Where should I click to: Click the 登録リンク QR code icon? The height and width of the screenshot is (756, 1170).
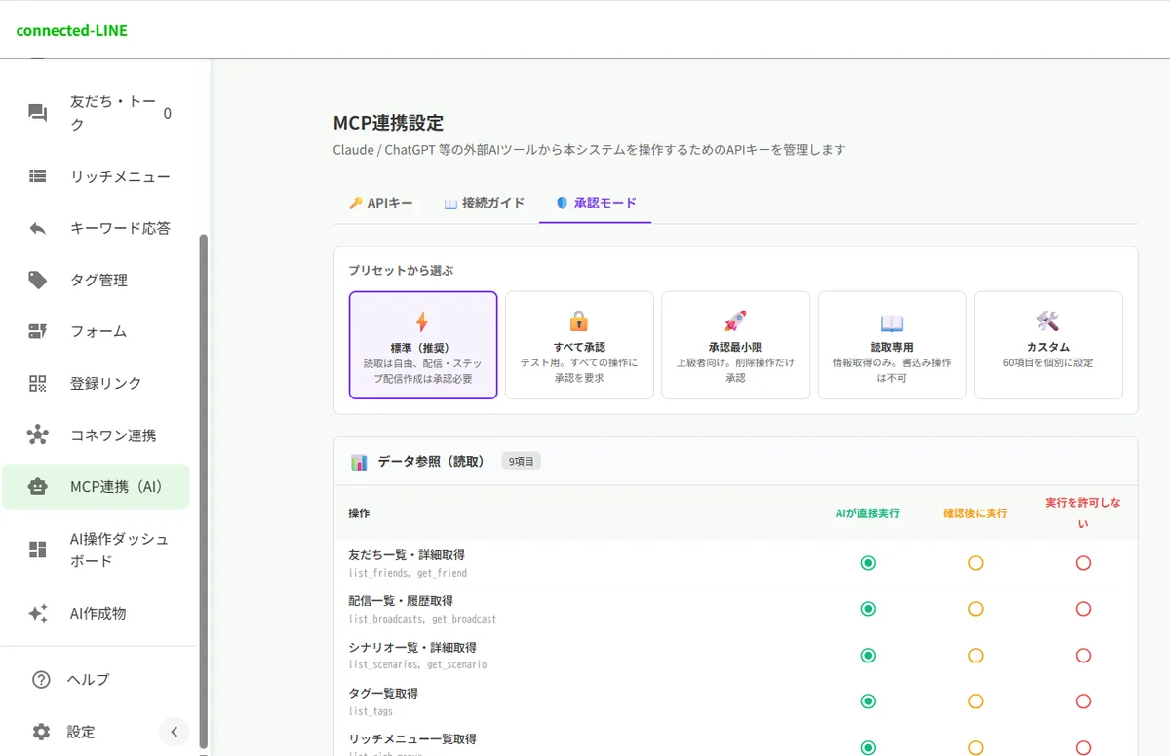pyautogui.click(x=38, y=383)
